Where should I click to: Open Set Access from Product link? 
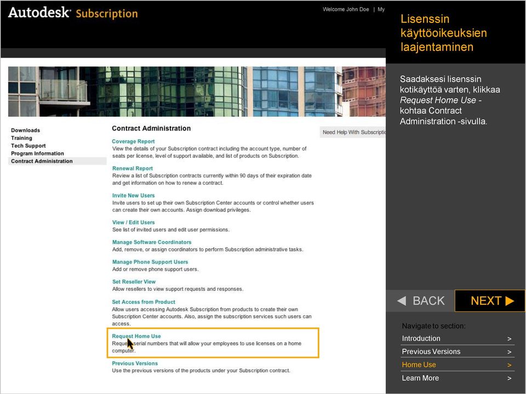click(x=144, y=302)
